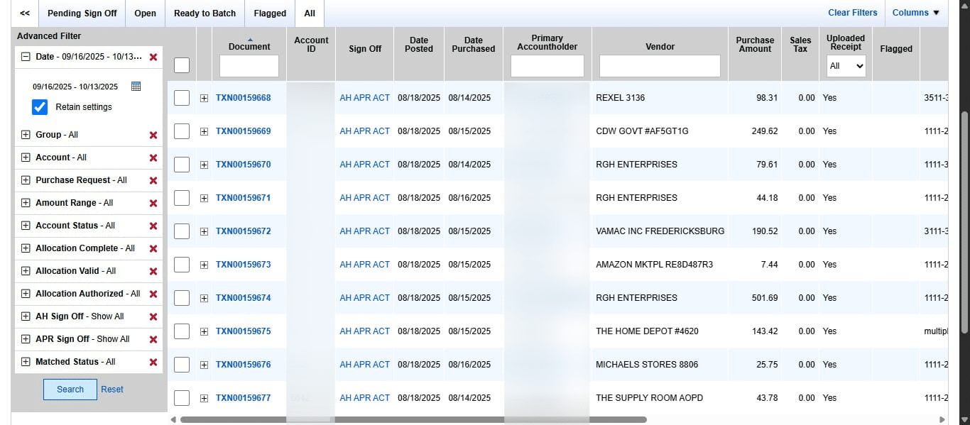Toggle the Retain settings checkbox
Image resolution: width=970 pixels, height=425 pixels.
tap(40, 107)
